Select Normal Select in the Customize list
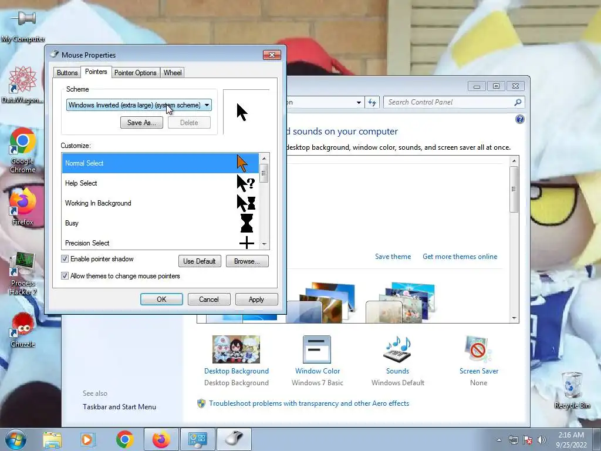This screenshot has width=601, height=451. 160,163
